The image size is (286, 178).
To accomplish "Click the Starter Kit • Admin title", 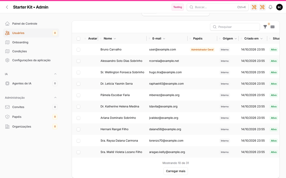I will pyautogui.click(x=31, y=7).
